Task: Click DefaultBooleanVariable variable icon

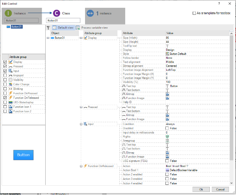Action: (167, 170)
